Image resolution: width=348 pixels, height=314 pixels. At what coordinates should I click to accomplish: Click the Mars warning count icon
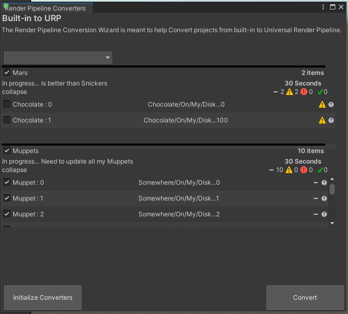point(289,92)
